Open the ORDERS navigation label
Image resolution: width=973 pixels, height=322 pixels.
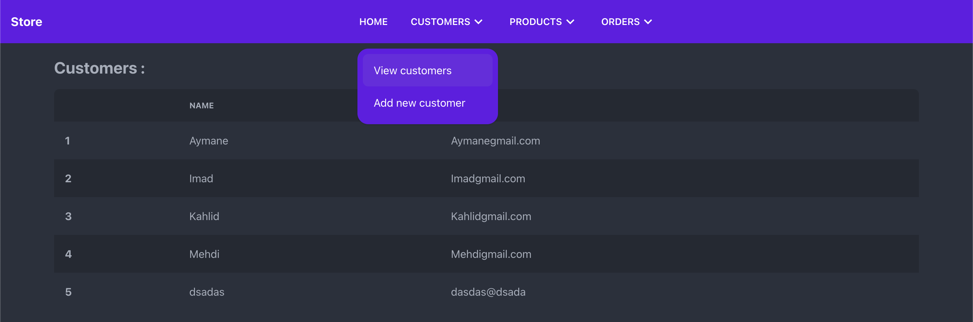coord(620,22)
